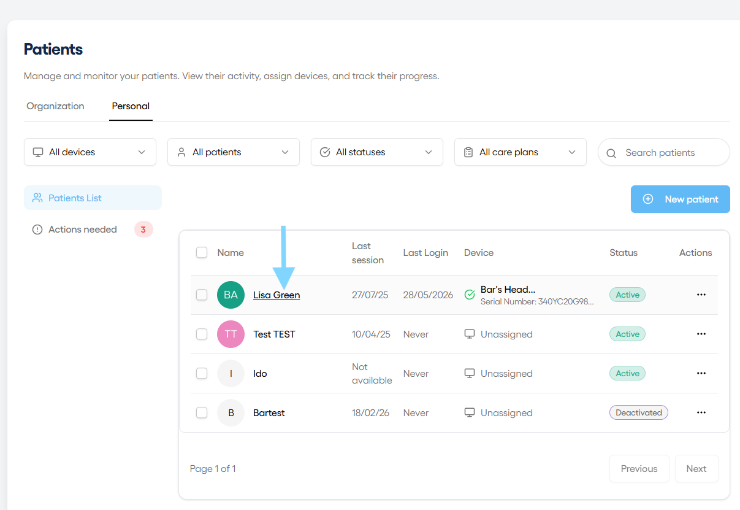This screenshot has height=510, width=740.
Task: Click last session date 27/07/25
Action: pos(370,295)
